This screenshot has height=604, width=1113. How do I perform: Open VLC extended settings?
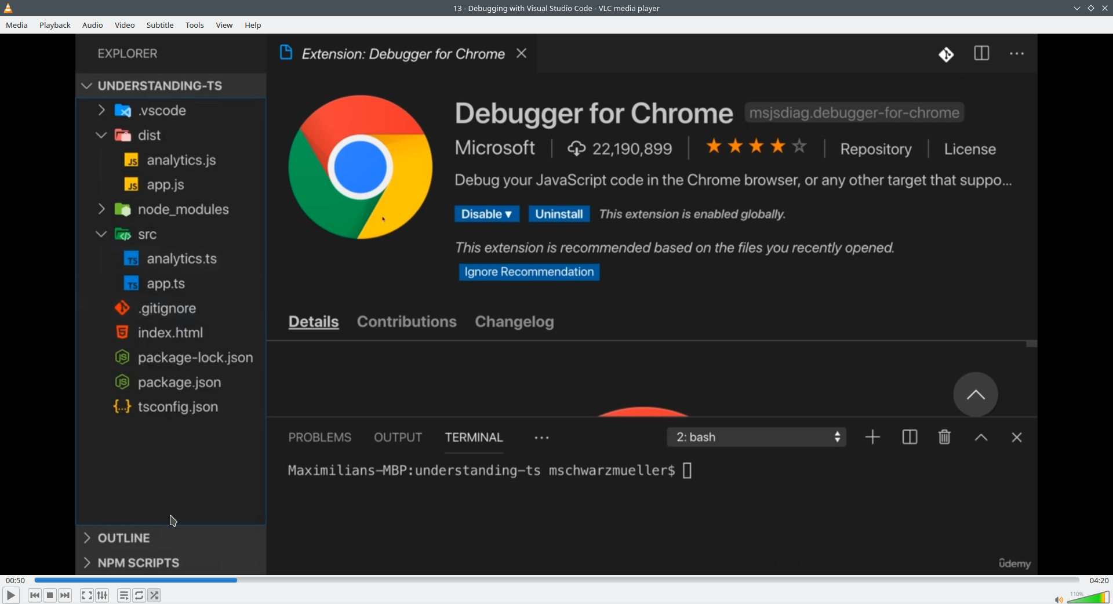(x=103, y=595)
